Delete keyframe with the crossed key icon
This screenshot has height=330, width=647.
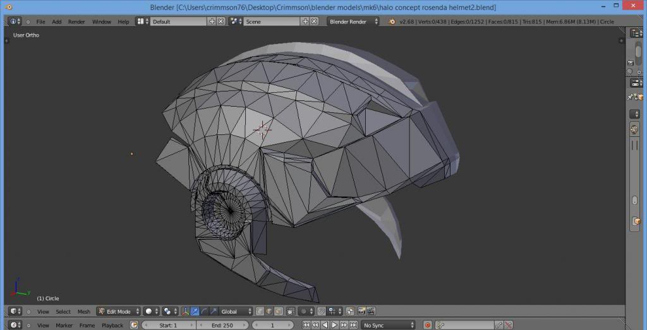coord(509,325)
